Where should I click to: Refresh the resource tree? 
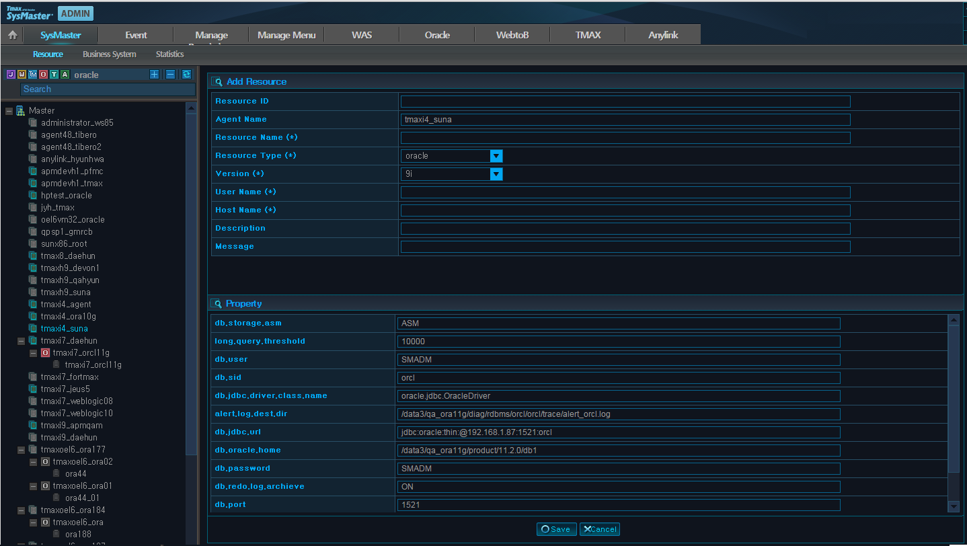coord(187,75)
